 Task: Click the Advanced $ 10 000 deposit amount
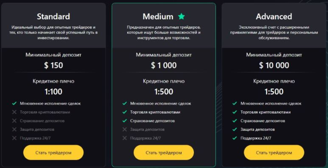coord(274,65)
